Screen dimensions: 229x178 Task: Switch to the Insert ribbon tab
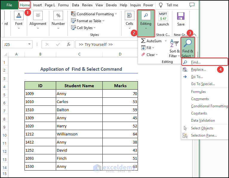pyautogui.click(x=37, y=5)
